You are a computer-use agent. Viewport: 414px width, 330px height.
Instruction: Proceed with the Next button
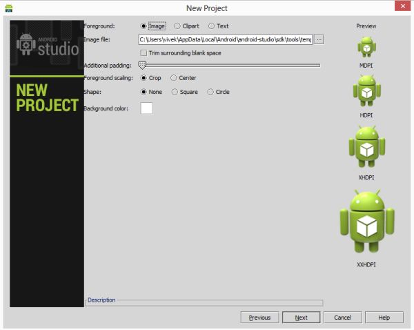pos(302,318)
